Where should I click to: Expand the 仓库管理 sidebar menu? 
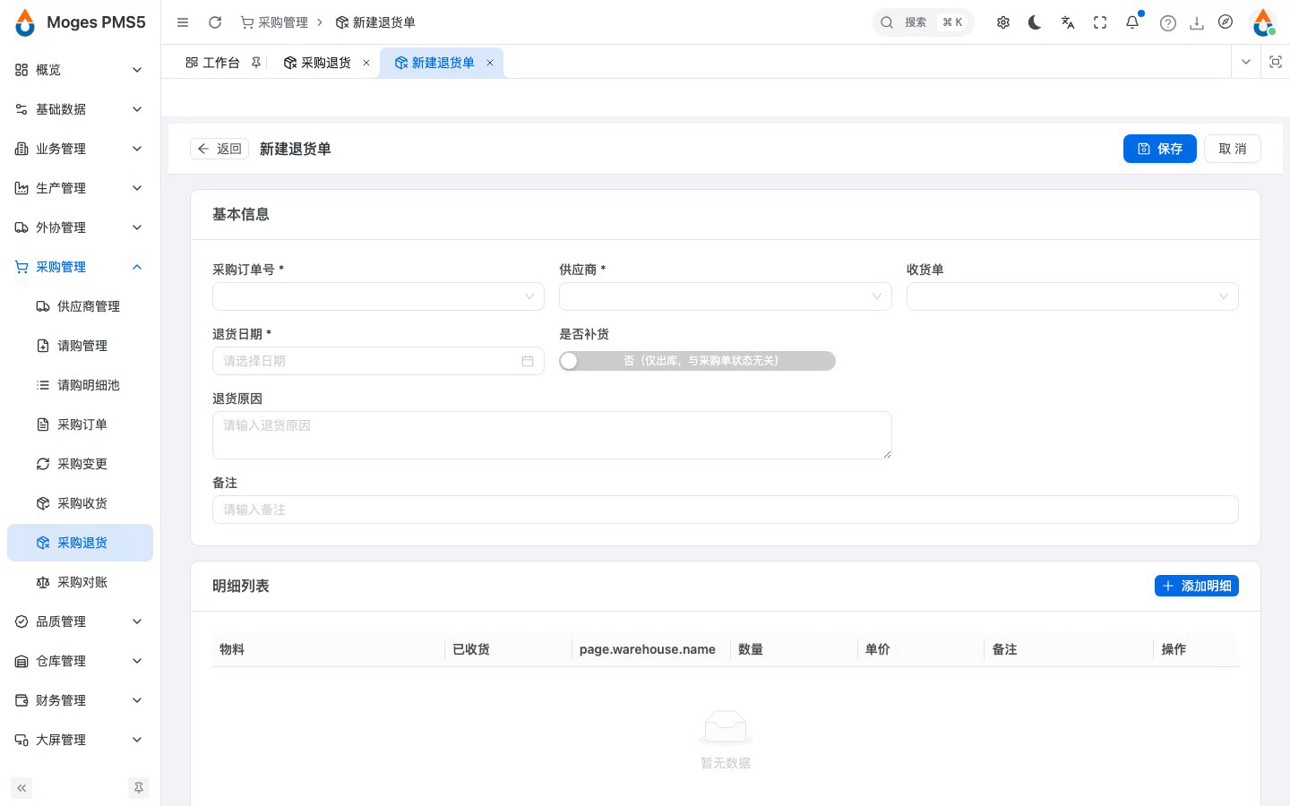[x=80, y=661]
